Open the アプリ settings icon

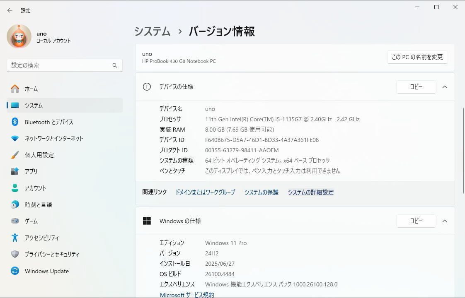click(x=15, y=171)
